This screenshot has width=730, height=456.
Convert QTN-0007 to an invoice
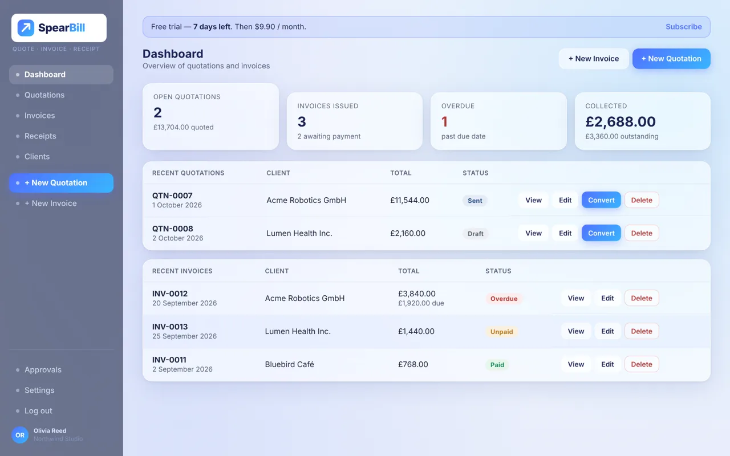click(x=601, y=200)
